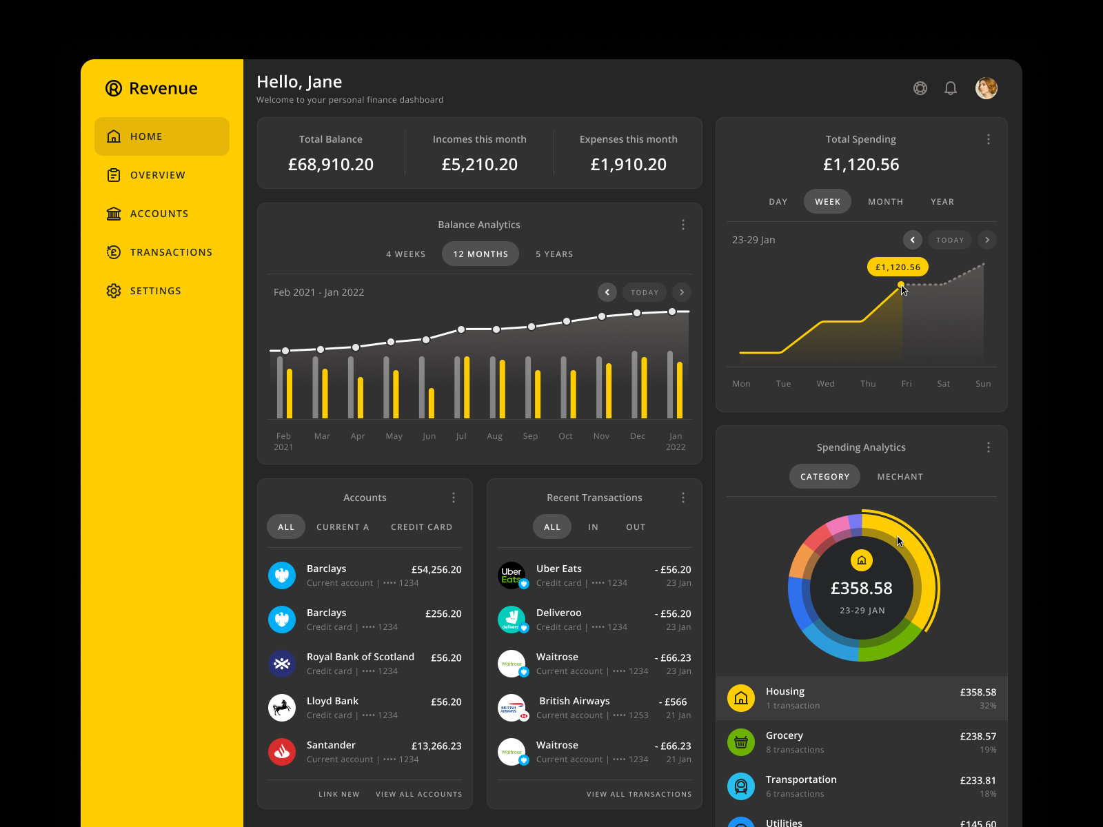Click the Barclays current account logo
This screenshot has height=827, width=1103.
tap(282, 575)
